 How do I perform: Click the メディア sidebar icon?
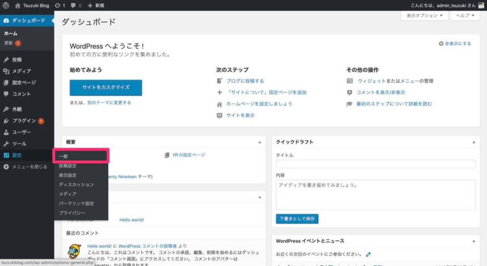[x=6, y=71]
